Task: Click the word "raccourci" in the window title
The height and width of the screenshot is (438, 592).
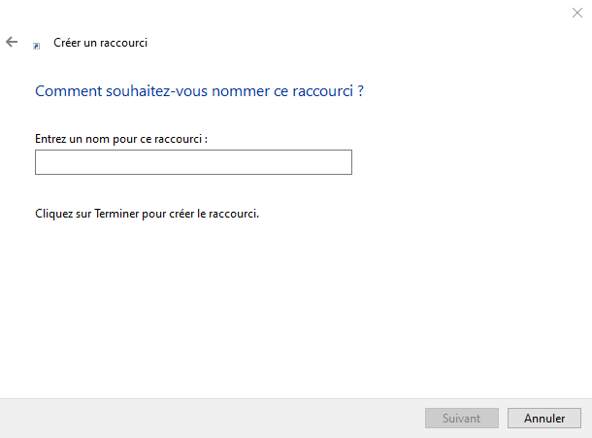Action: pyautogui.click(x=123, y=43)
